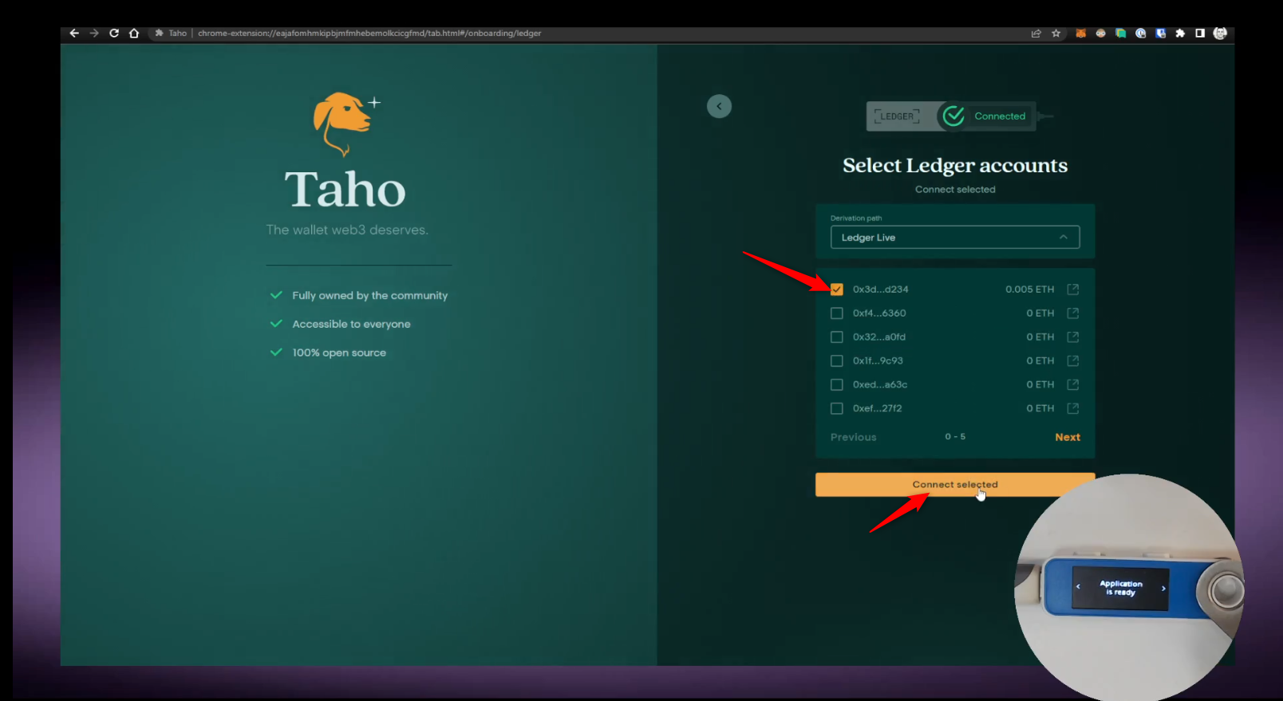Image resolution: width=1283 pixels, height=701 pixels.
Task: Click the Previous accounts page link
Action: (x=853, y=437)
